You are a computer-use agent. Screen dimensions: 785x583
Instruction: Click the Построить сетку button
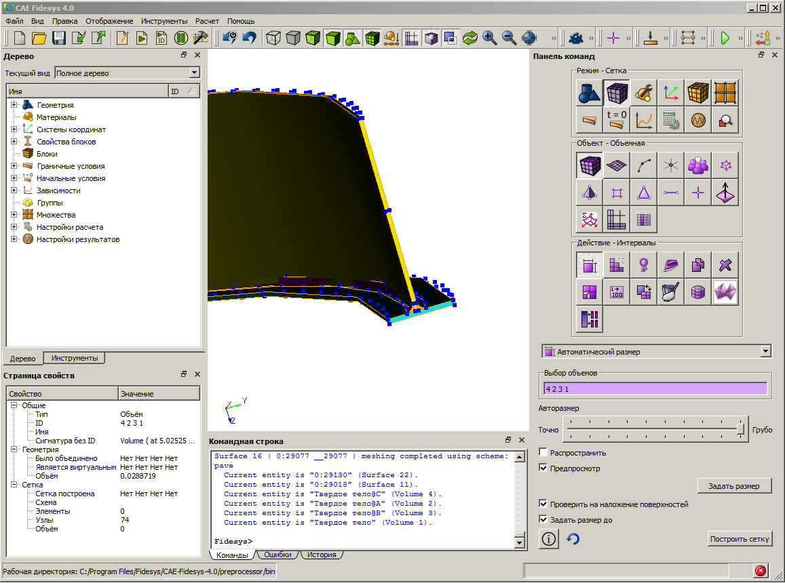(x=740, y=539)
